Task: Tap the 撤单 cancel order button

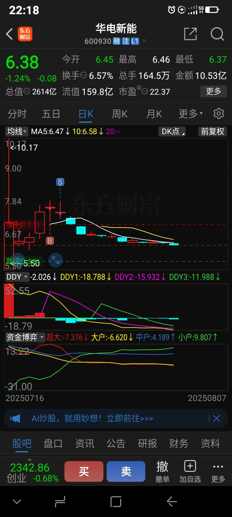Action: point(162,472)
